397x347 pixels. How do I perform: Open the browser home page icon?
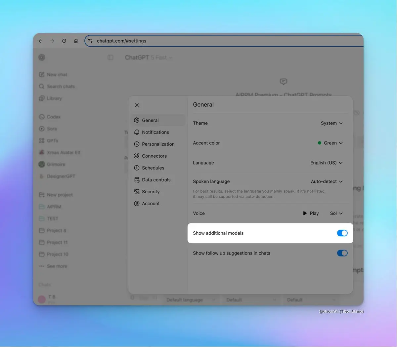(x=76, y=41)
